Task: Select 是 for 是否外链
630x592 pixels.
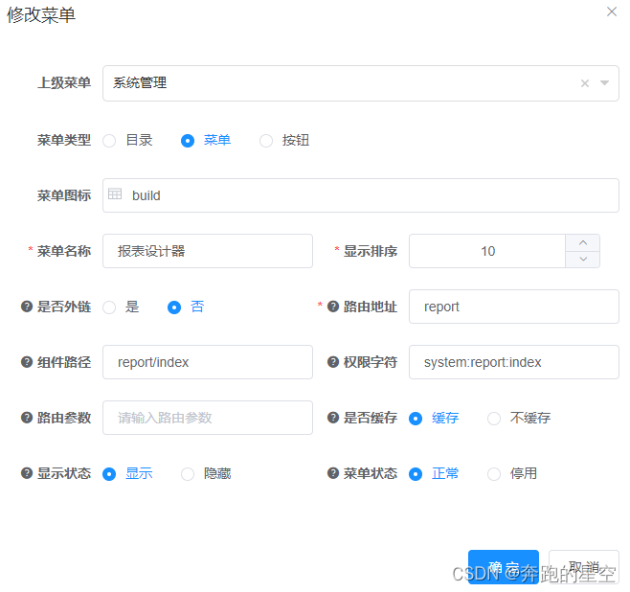Action: coord(121,307)
